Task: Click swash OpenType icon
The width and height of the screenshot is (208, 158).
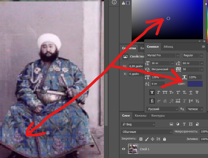Action: (171, 101)
